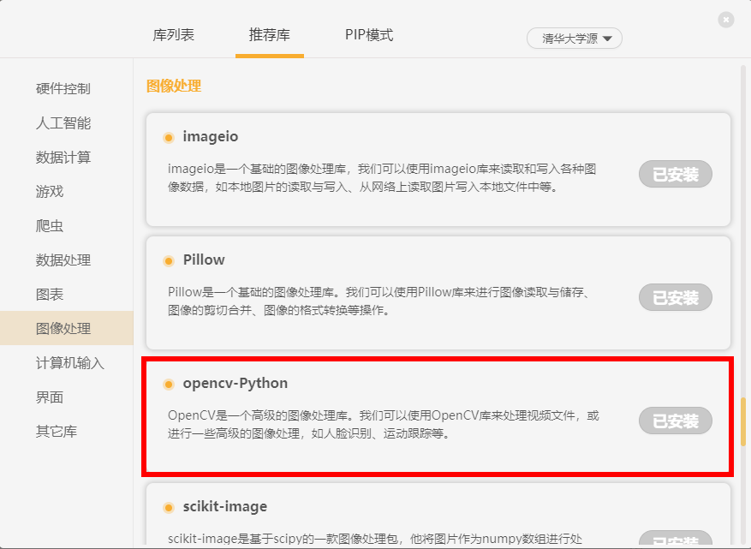Select the 推荐库 tab
The image size is (751, 549).
(269, 35)
